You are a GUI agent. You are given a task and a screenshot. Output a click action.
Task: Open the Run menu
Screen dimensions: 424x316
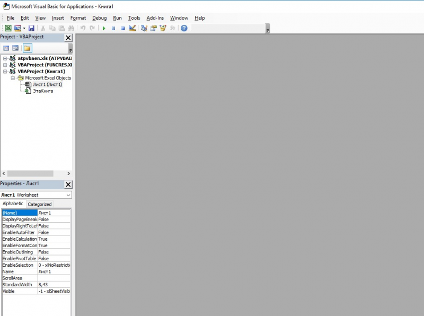(x=117, y=18)
